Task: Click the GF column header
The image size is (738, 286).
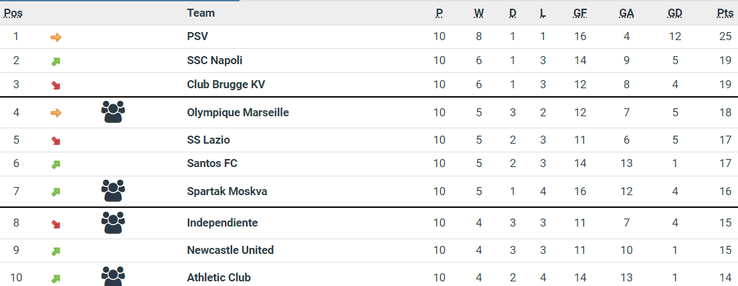Action: click(580, 13)
